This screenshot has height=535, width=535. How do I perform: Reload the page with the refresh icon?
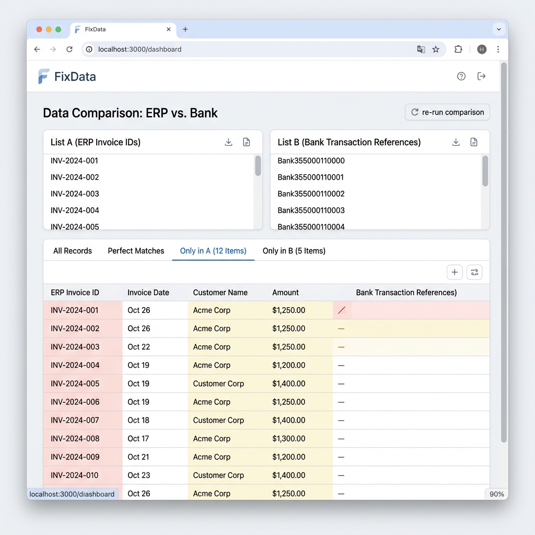69,49
